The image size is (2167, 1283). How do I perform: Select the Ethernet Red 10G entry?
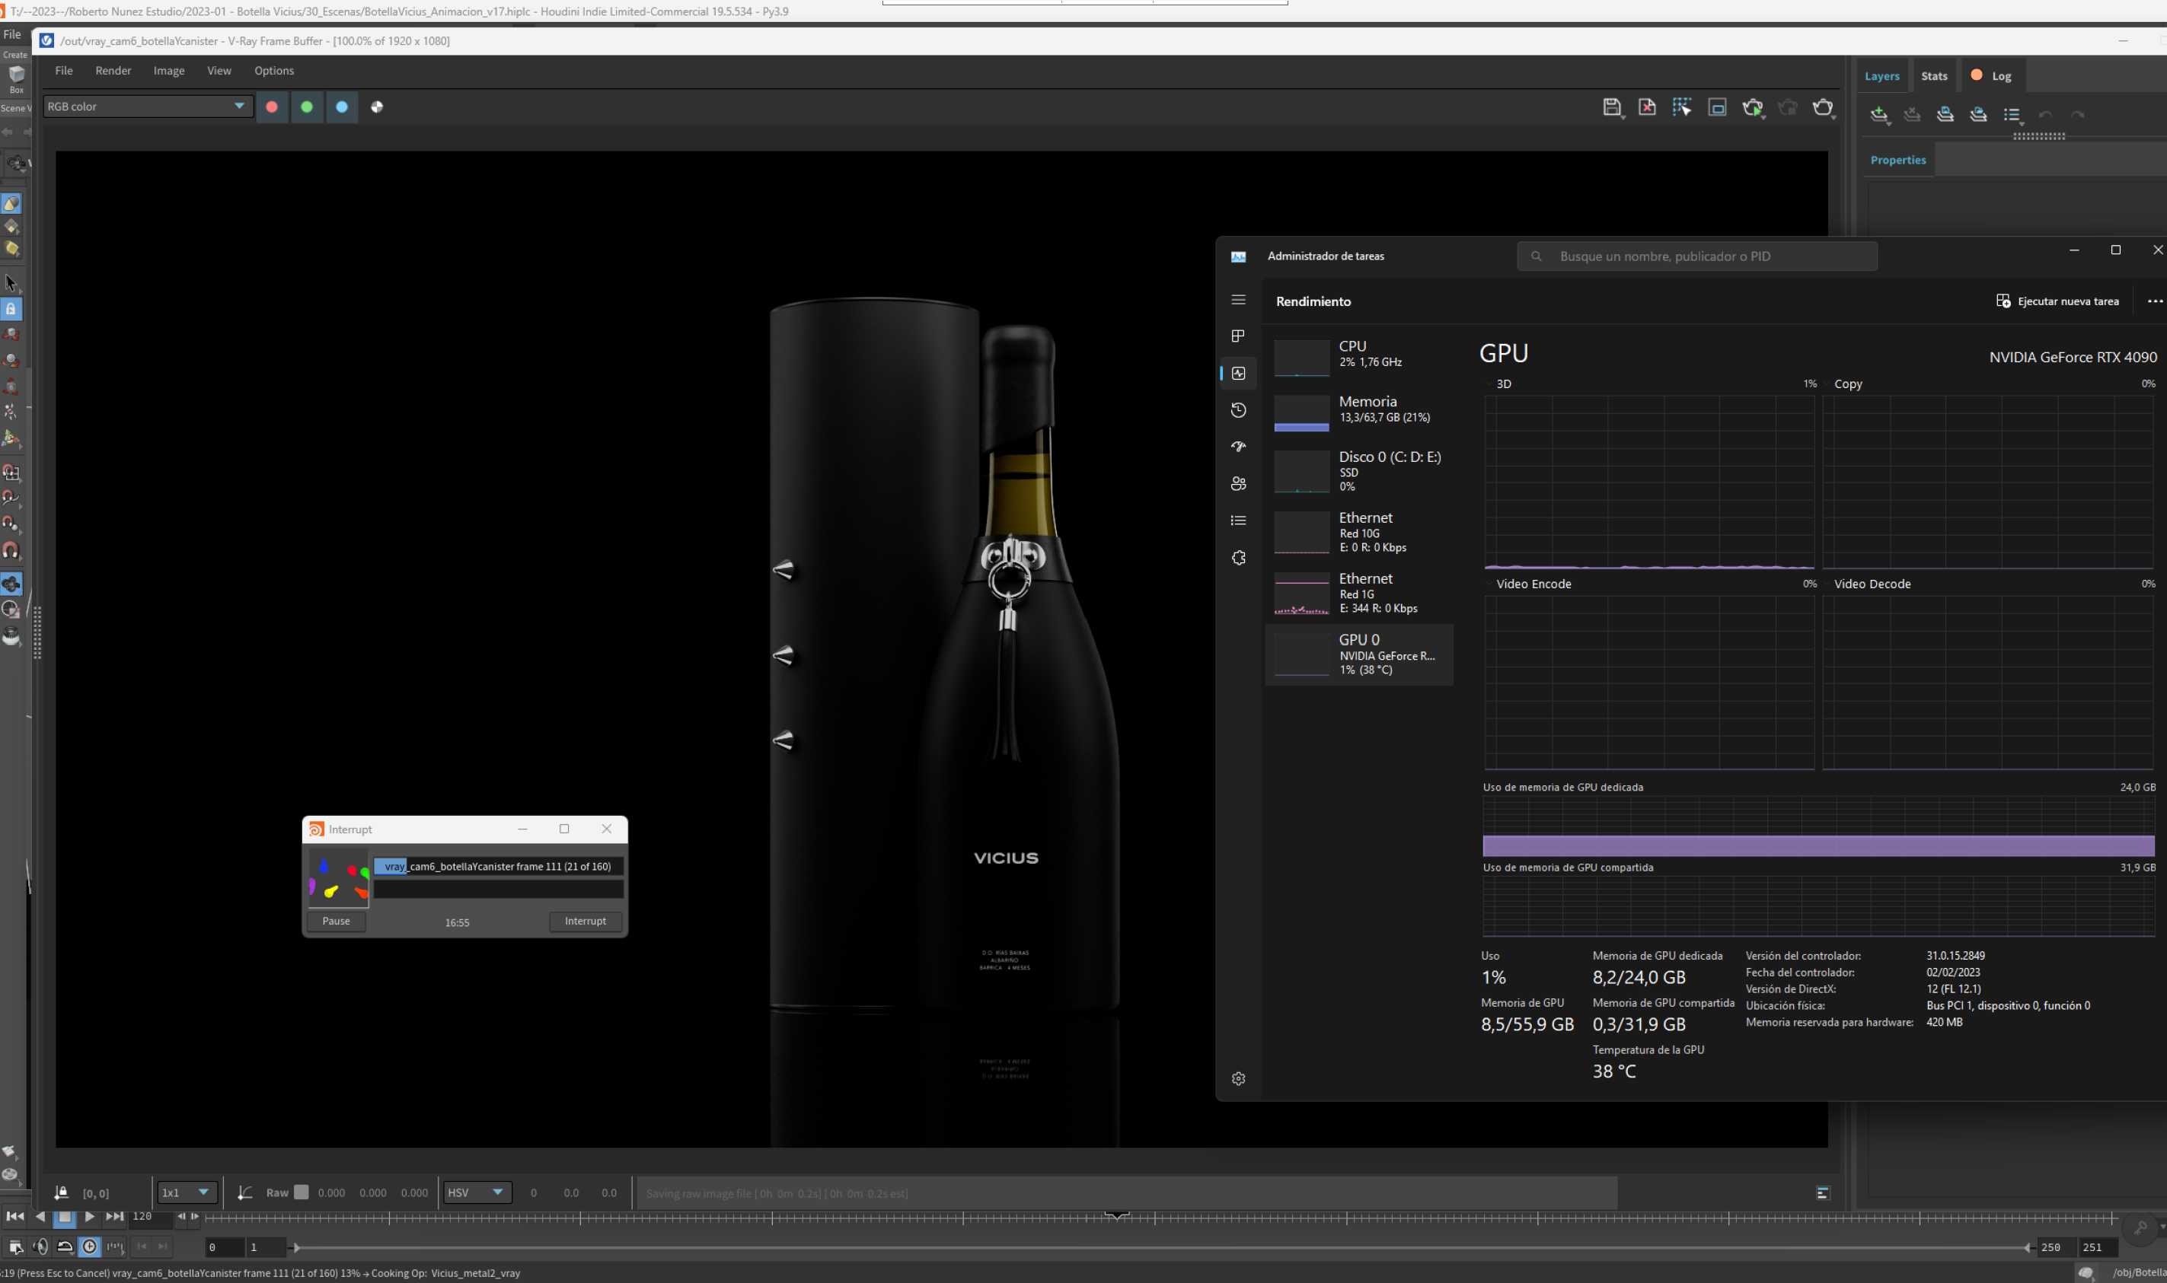(x=1358, y=531)
